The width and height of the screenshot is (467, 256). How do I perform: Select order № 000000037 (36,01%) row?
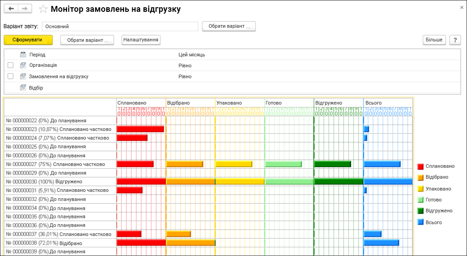[61, 234]
